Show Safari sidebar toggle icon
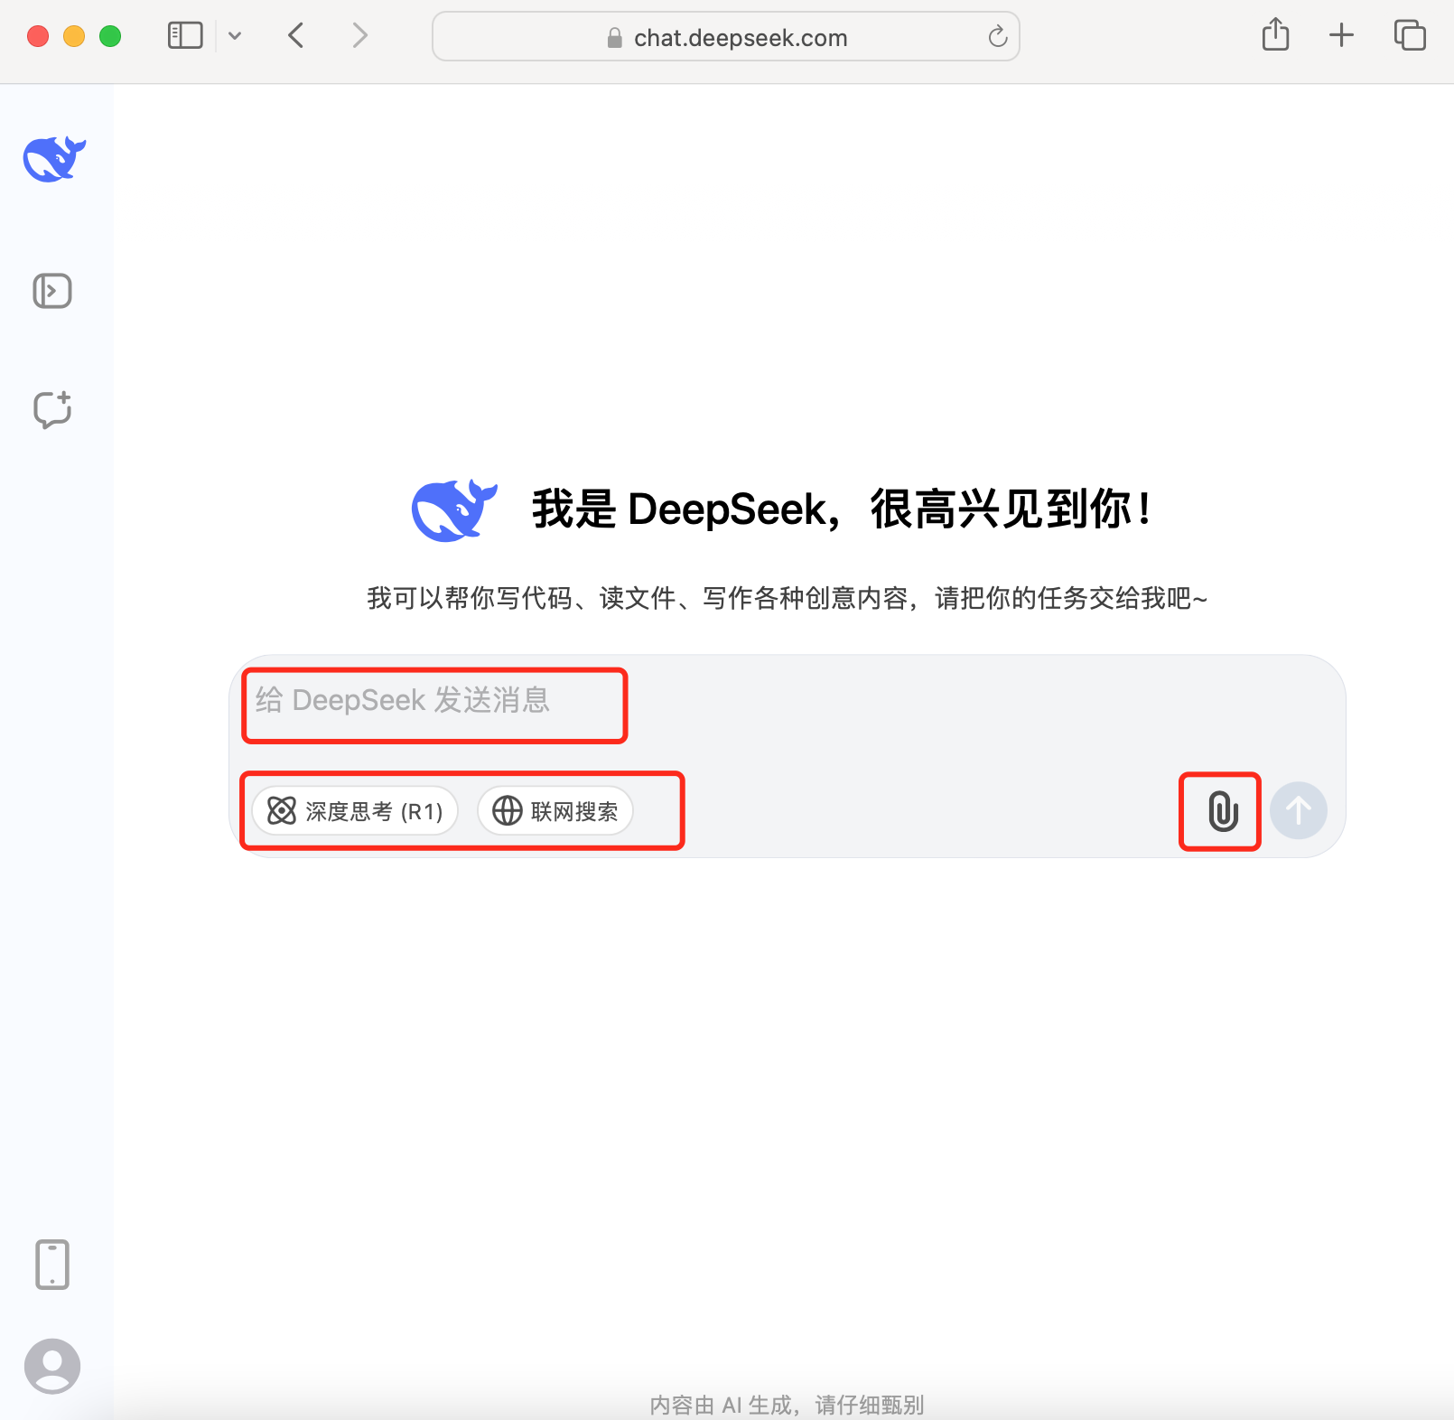This screenshot has width=1454, height=1420. pos(185,36)
